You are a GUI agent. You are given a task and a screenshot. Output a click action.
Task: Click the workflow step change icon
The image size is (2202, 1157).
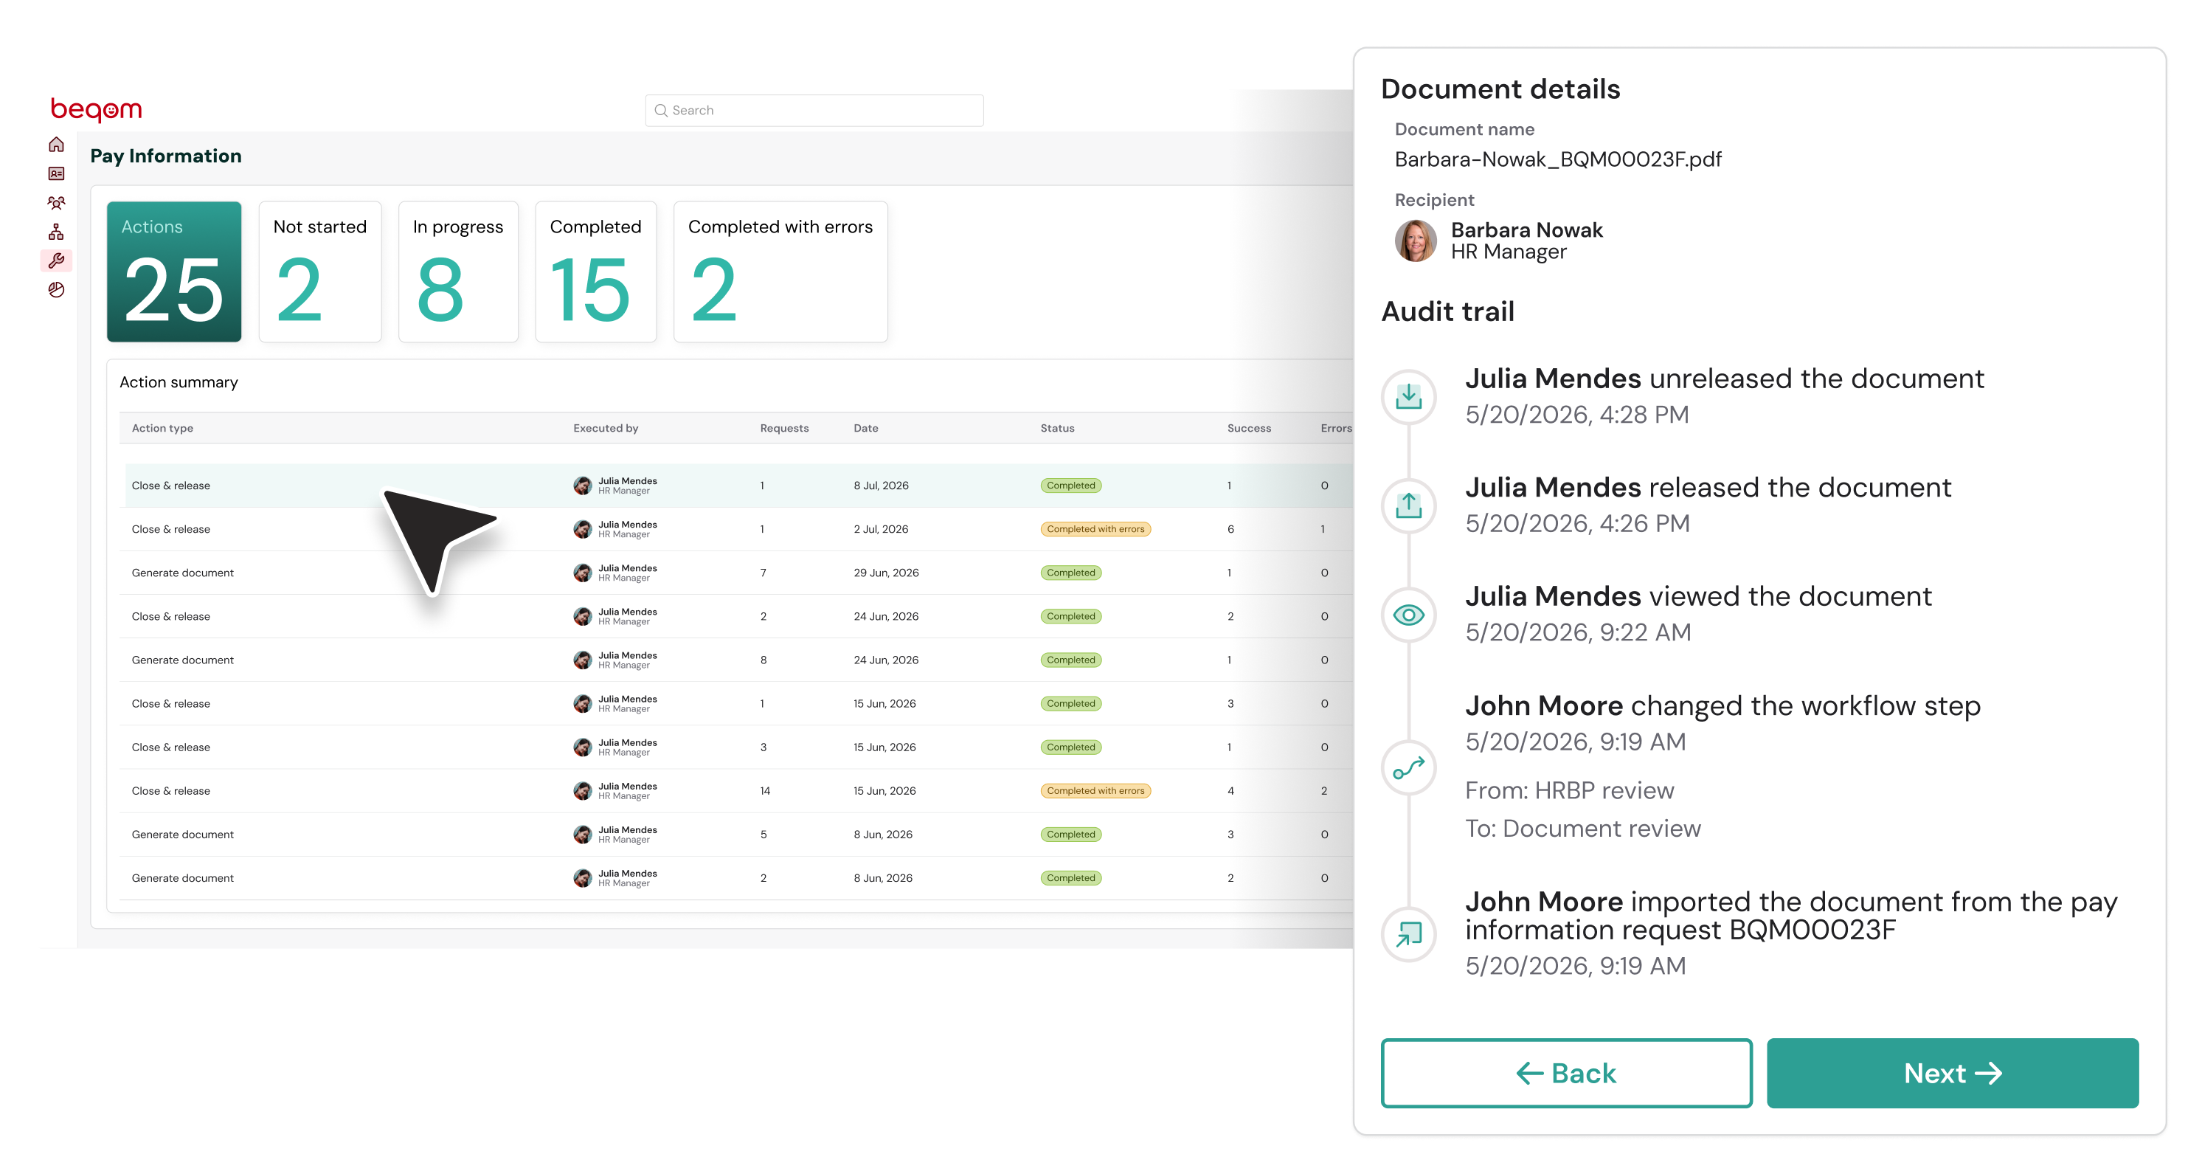[x=1408, y=767]
